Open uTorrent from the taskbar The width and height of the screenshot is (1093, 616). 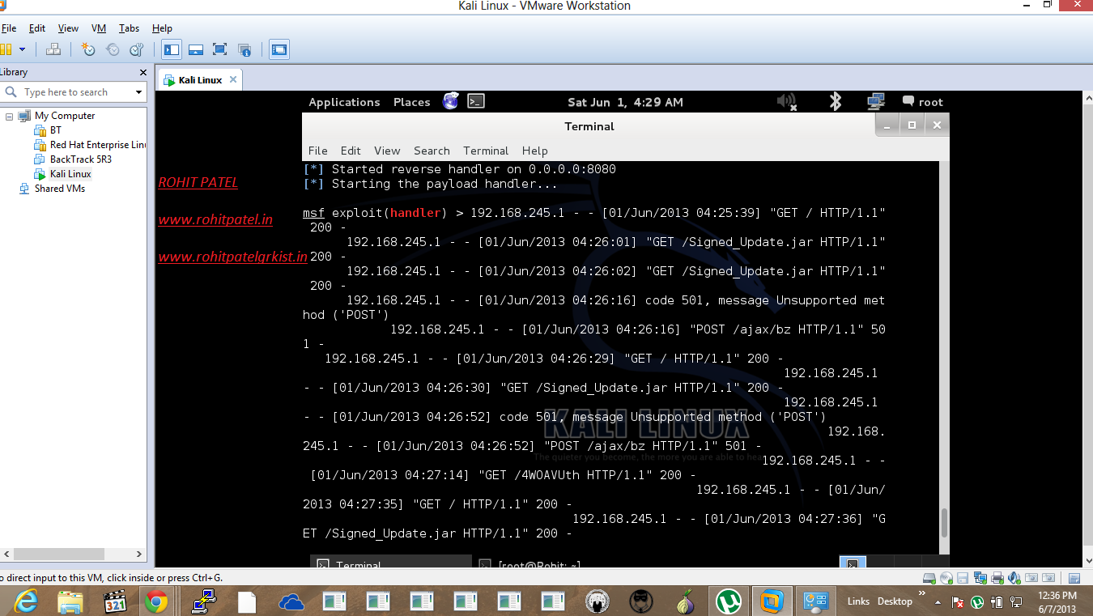pyautogui.click(x=729, y=601)
